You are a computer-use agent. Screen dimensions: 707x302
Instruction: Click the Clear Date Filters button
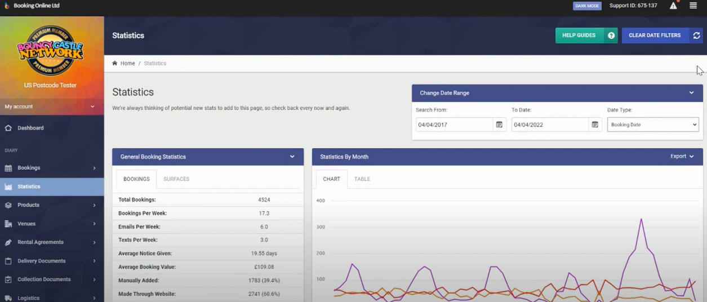click(655, 35)
